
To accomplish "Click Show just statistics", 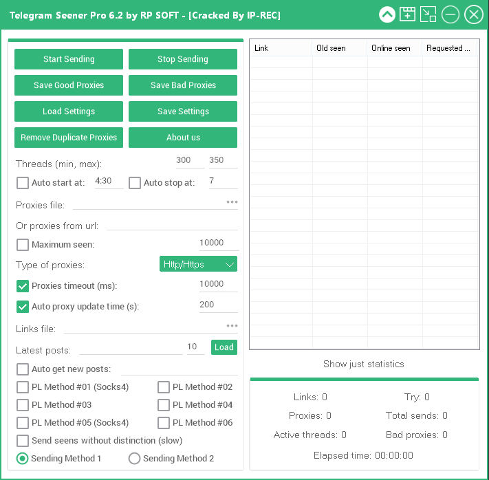I will click(x=364, y=364).
